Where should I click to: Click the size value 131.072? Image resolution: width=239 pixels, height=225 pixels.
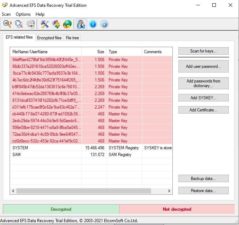coord(97,154)
